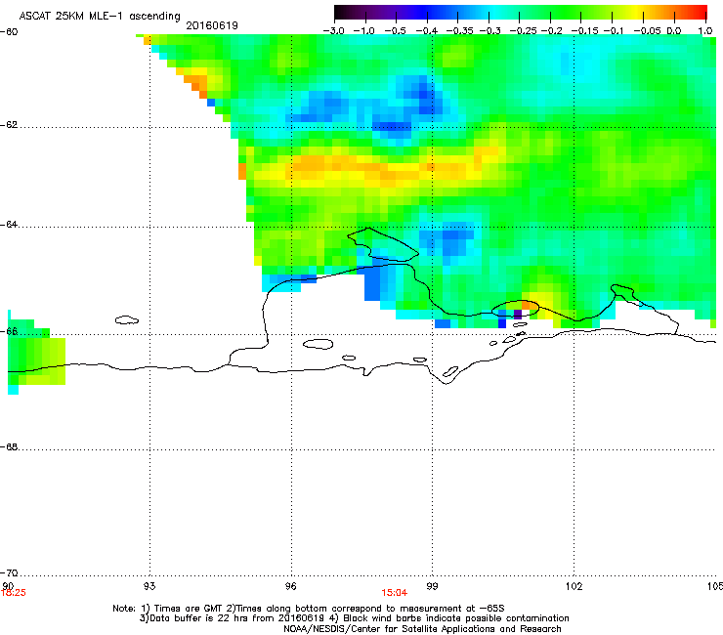Click the NOAA/NESDIS credit line
723x635 pixels.
point(422,629)
